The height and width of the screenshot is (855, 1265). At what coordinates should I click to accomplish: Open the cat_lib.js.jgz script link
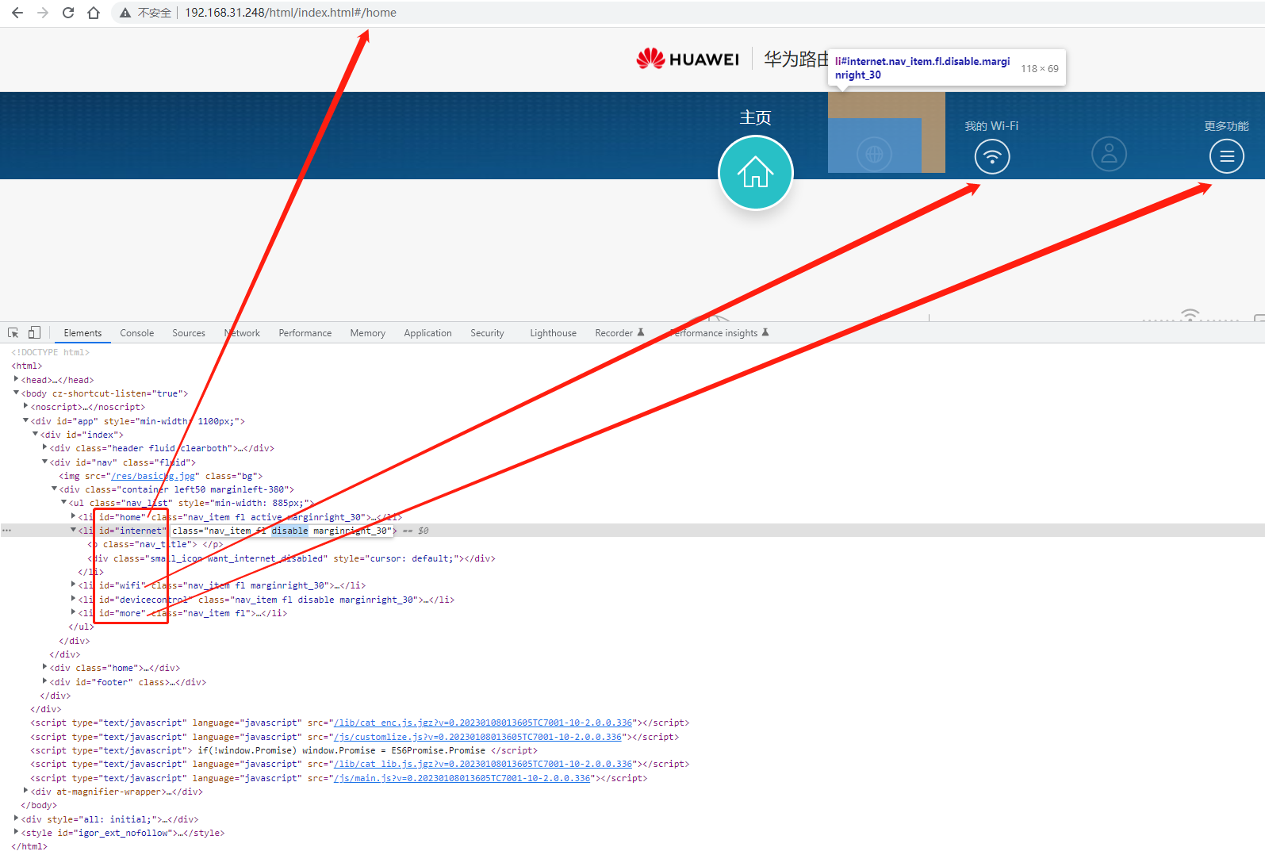pyautogui.click(x=483, y=764)
